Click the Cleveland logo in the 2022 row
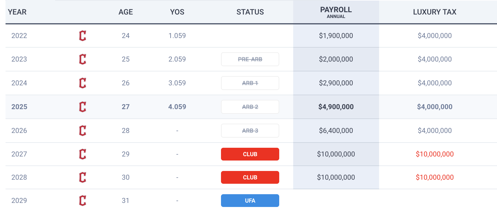Screen dimensions: 497x209 pos(83,36)
